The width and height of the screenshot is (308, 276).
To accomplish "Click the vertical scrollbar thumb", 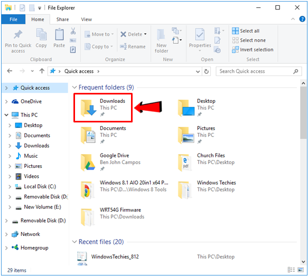I will pos(303,112).
